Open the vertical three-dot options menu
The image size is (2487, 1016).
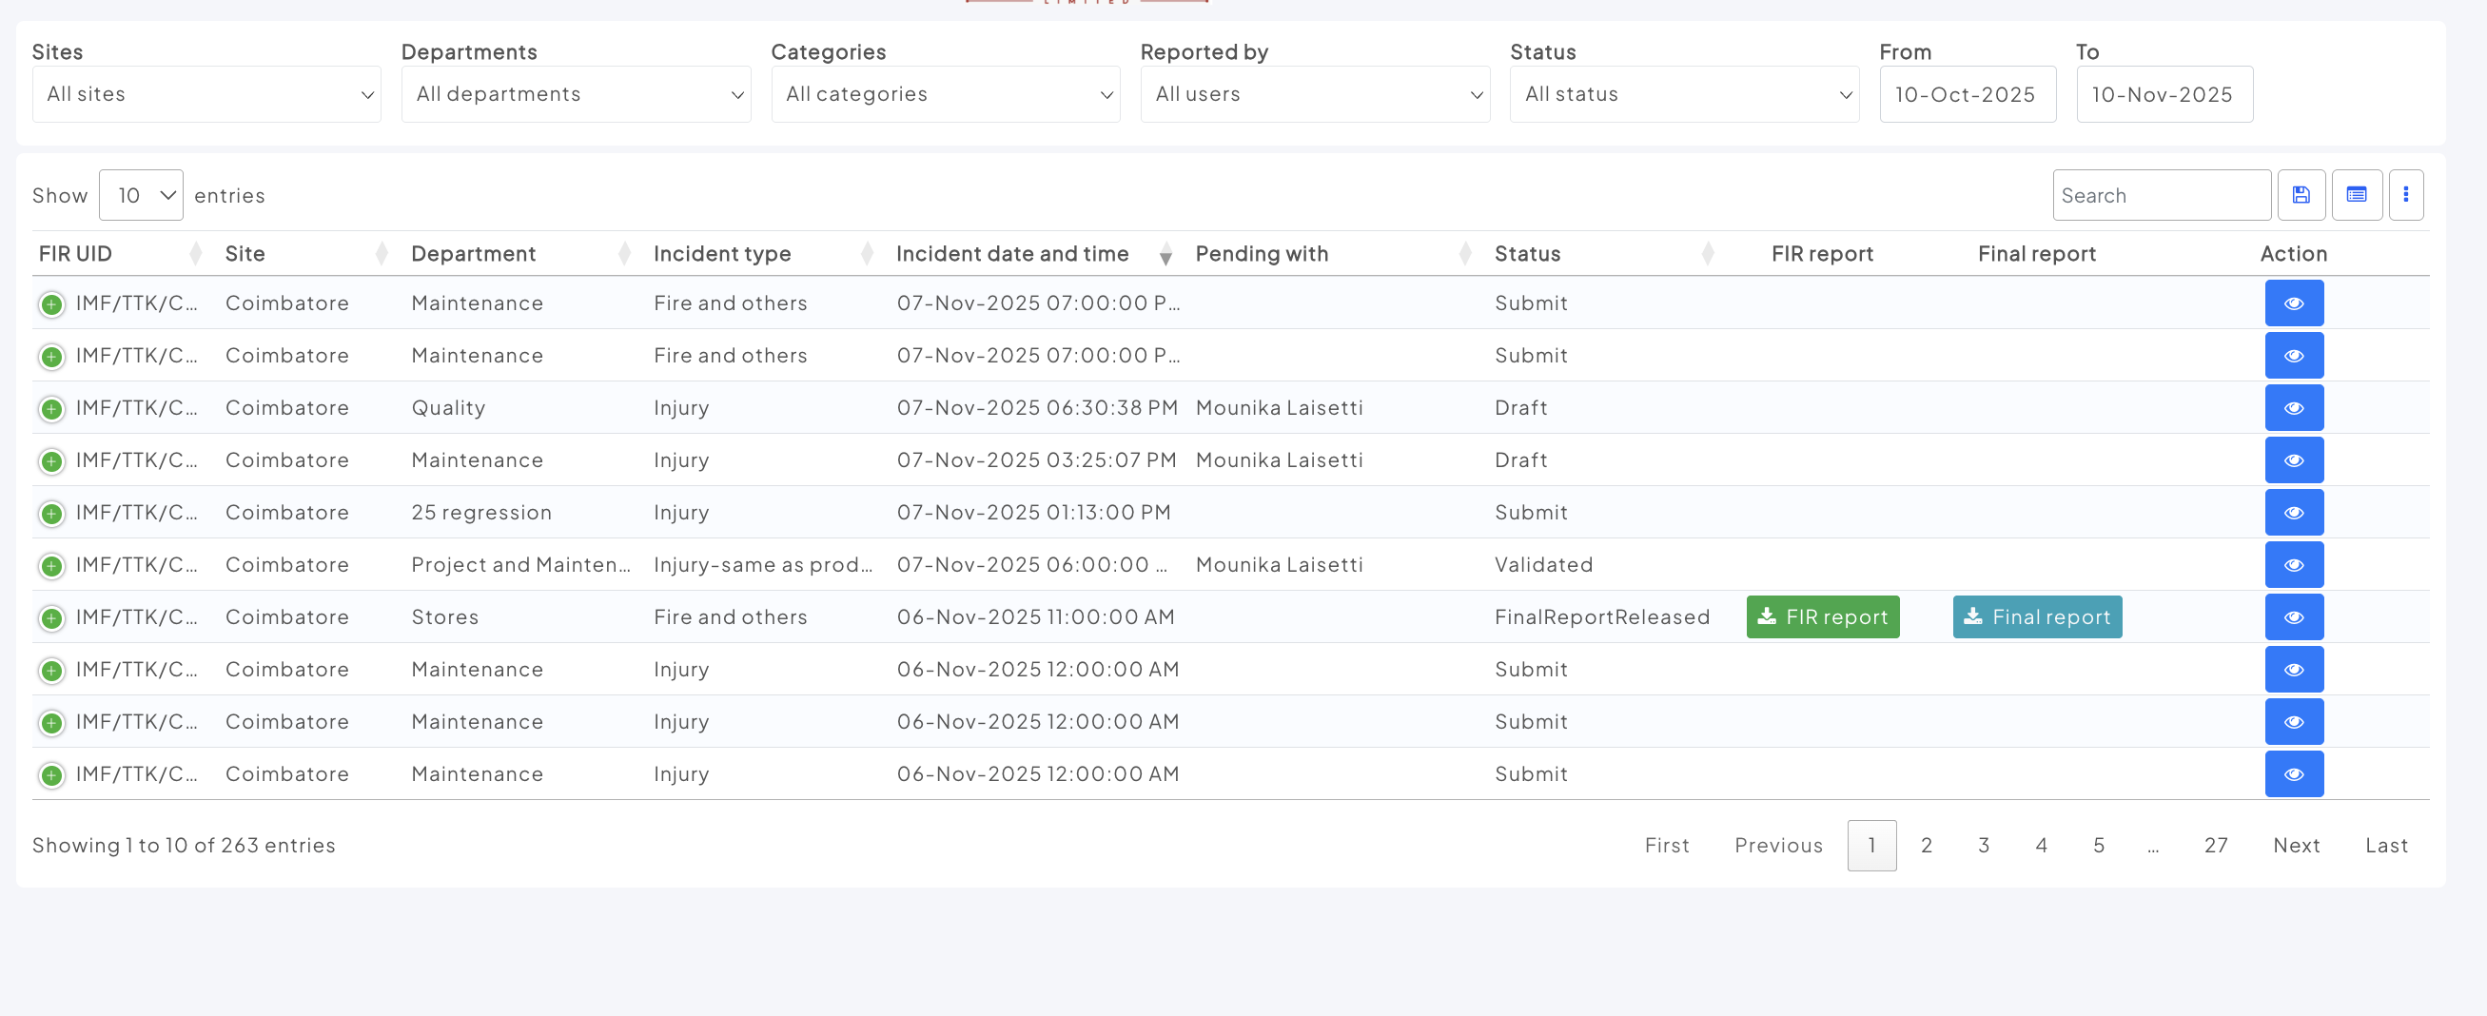pyautogui.click(x=2405, y=195)
